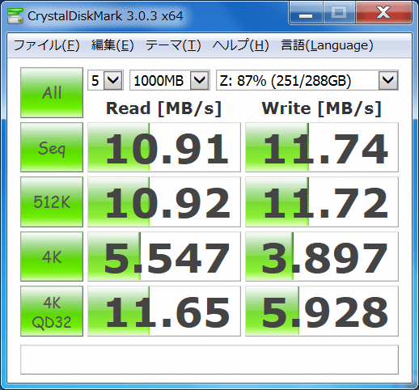Open the Z: drive selection dropdown
Screen dimensions: 419x390
point(307,80)
